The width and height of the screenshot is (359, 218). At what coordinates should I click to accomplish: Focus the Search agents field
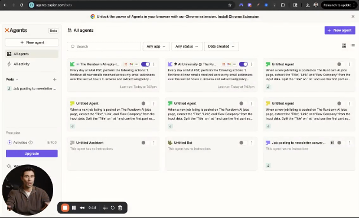pyautogui.click(x=104, y=47)
